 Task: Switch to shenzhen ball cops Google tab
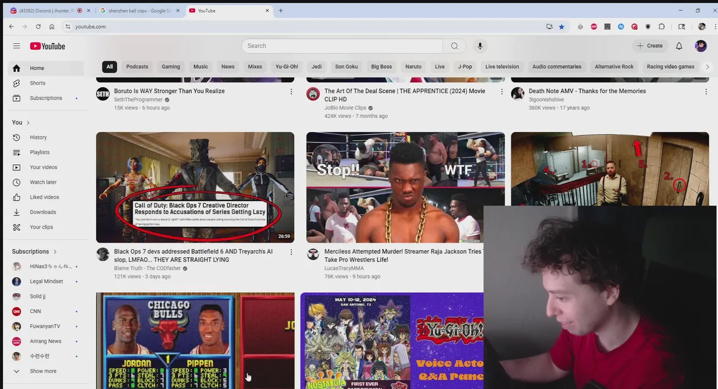point(139,11)
